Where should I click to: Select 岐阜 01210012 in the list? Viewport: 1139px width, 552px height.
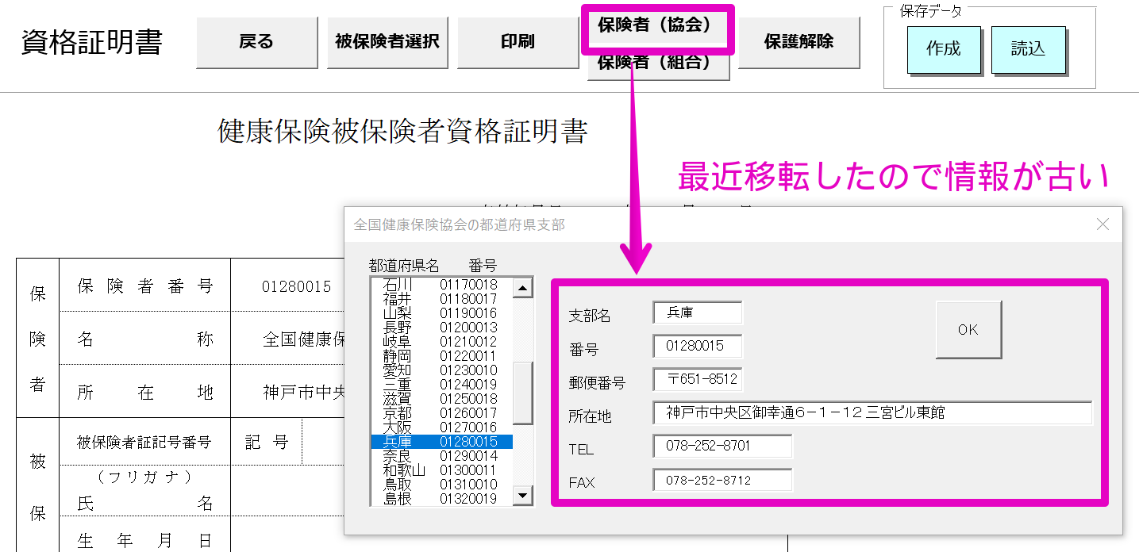441,341
